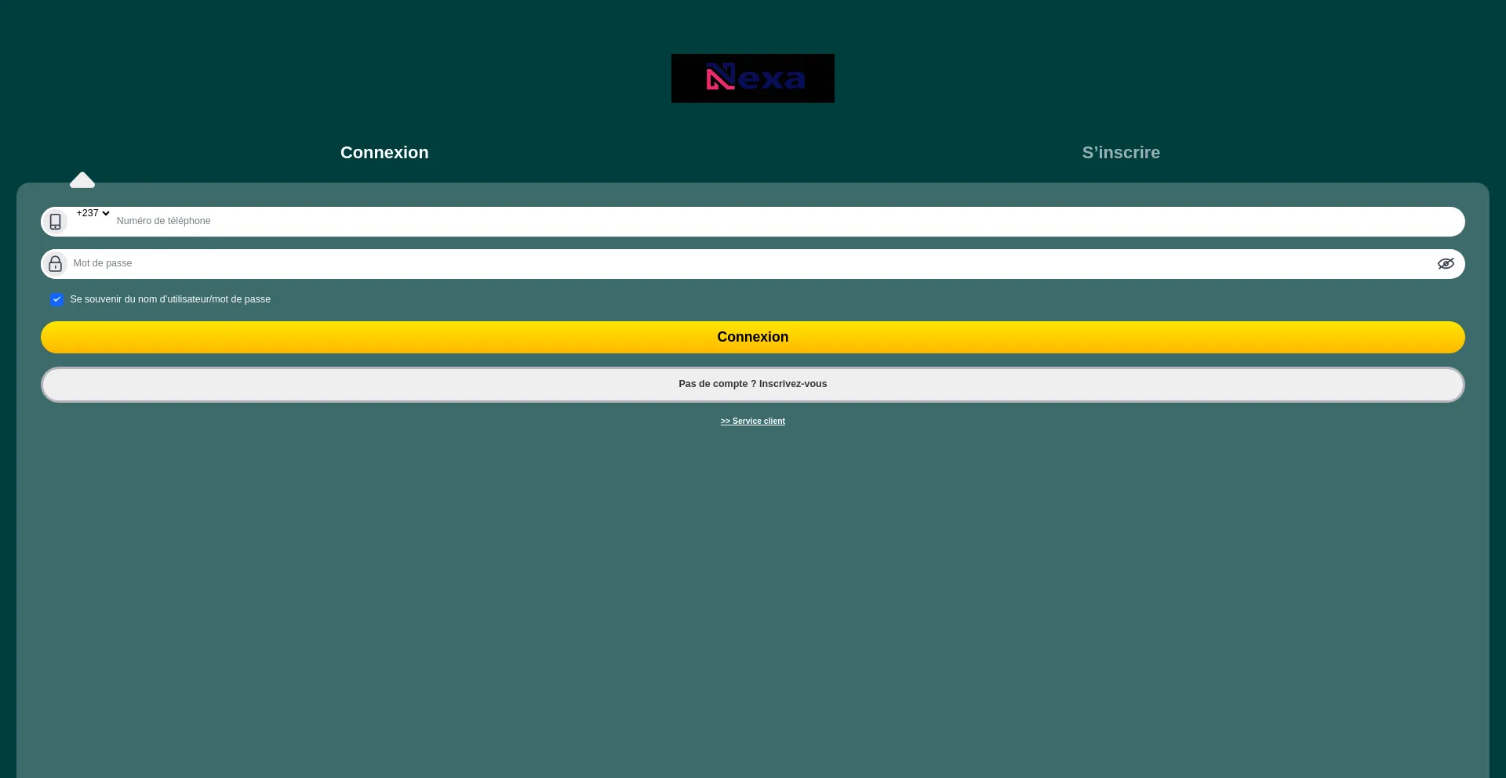Focus the Numéro de téléphone input

pyautogui.click(x=788, y=221)
